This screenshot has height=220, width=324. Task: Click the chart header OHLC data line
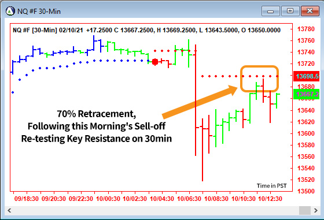pos(146,30)
